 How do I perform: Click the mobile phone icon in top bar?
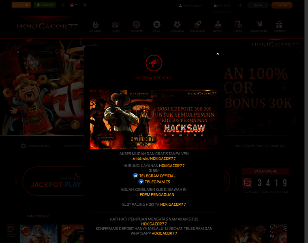click(x=63, y=5)
